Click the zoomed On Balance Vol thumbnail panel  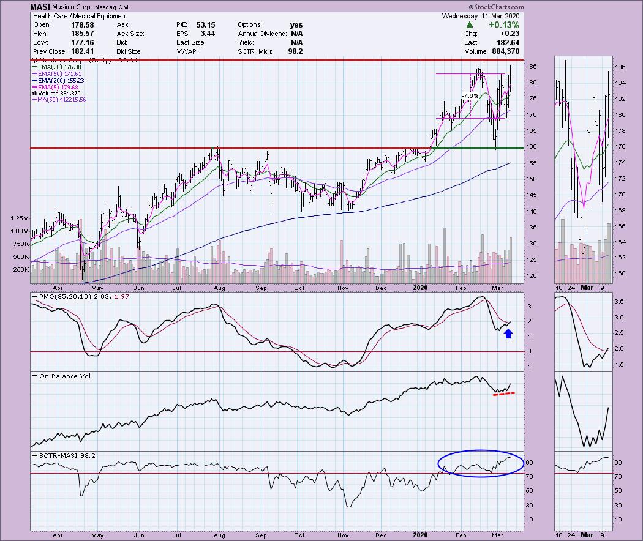tap(584, 411)
